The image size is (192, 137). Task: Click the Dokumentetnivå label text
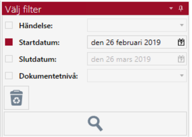click(x=49, y=76)
